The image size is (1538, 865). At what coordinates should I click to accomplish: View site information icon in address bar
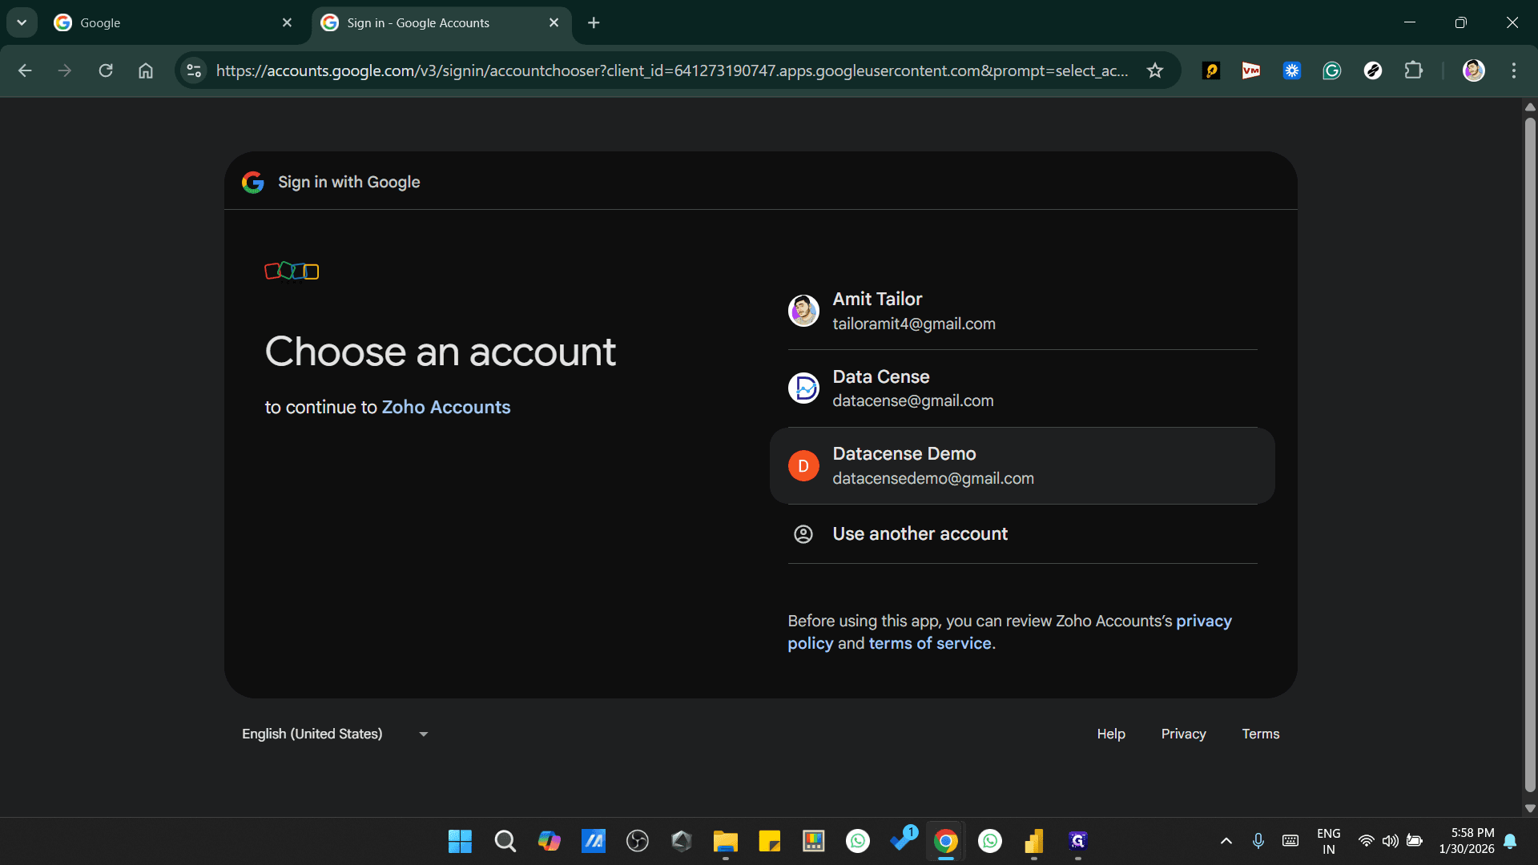coord(194,70)
